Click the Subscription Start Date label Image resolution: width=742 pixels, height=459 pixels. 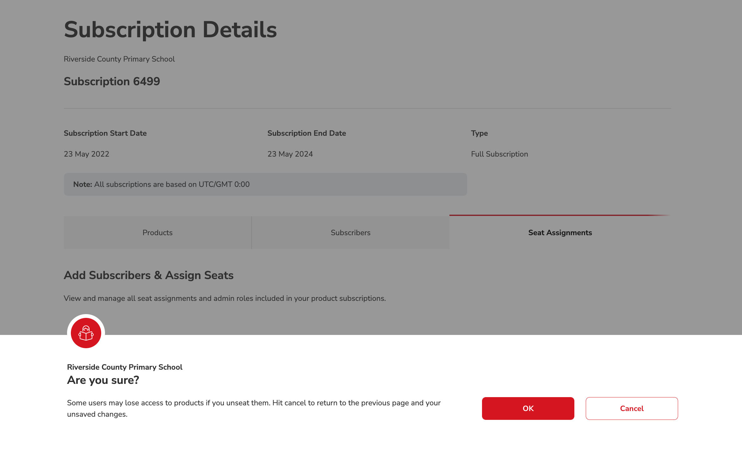[105, 133]
